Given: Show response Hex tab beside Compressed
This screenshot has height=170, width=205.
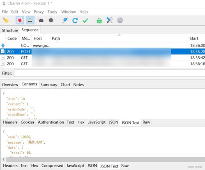Looking at the screenshot, I should coord(35,165).
